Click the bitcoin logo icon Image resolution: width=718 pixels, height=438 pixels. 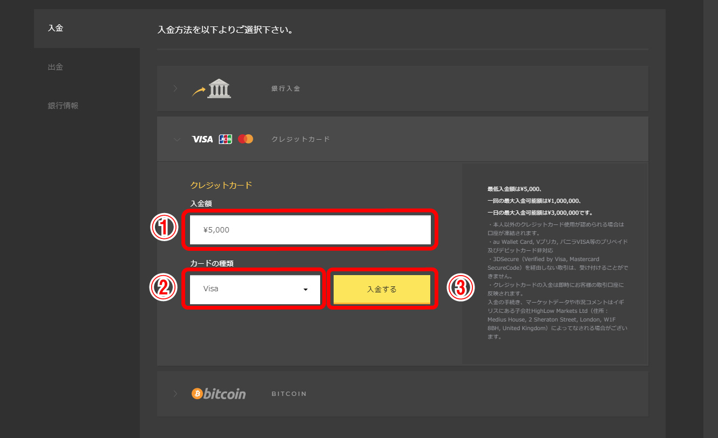[219, 394]
